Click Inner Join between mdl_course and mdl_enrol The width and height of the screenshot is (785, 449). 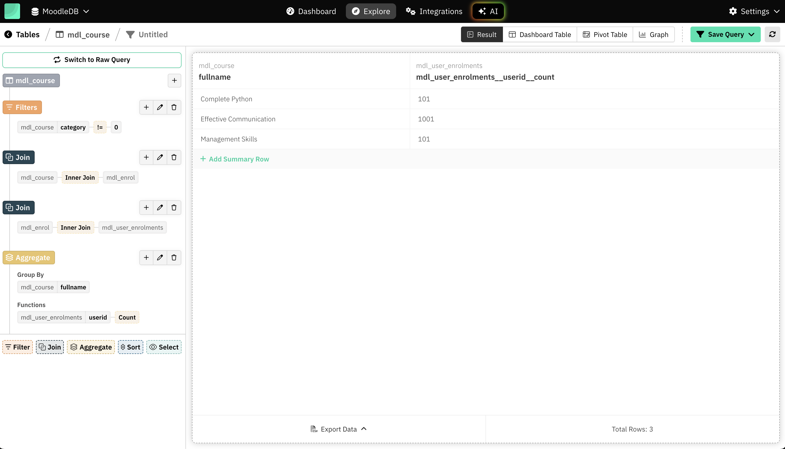(80, 177)
